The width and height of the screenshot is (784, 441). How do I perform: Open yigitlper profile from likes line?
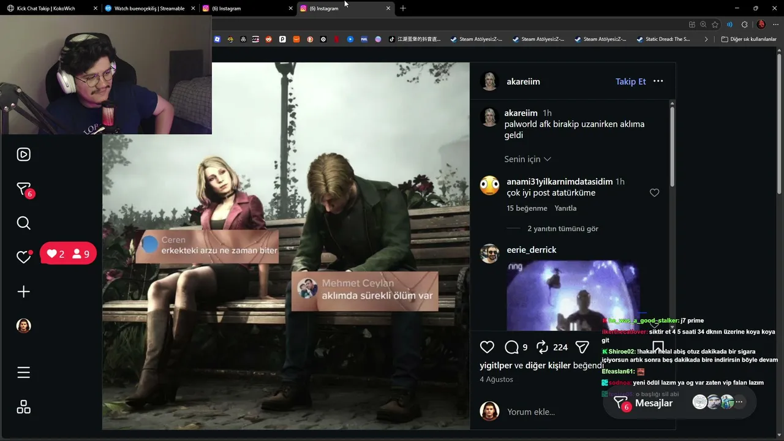tap(496, 366)
